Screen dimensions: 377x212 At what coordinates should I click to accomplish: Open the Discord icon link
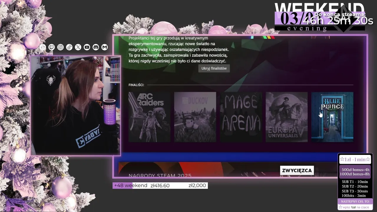[x=96, y=47]
